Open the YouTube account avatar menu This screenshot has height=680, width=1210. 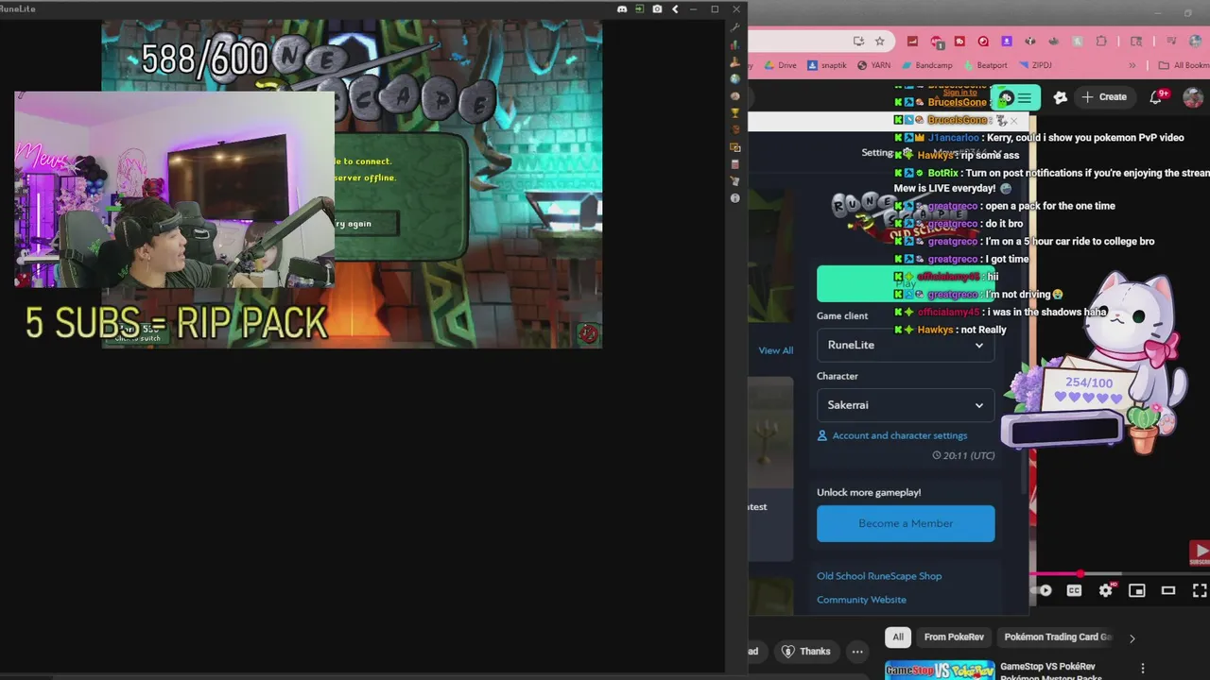click(x=1193, y=96)
